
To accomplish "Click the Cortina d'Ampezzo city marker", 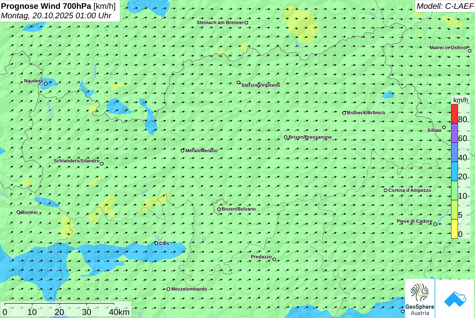I will coord(385,190).
